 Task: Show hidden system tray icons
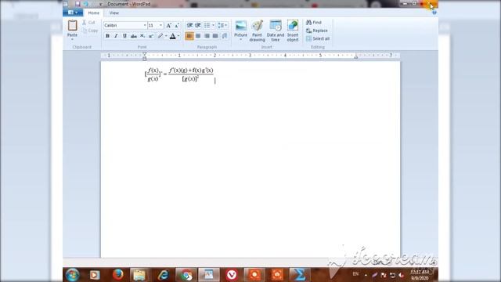(366, 275)
